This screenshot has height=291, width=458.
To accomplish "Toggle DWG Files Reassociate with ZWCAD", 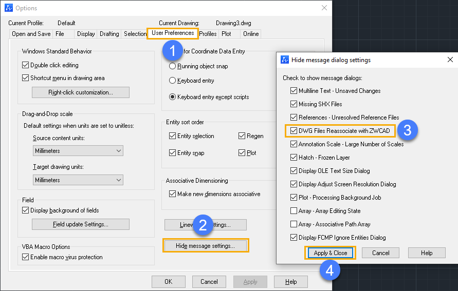I will (x=294, y=131).
